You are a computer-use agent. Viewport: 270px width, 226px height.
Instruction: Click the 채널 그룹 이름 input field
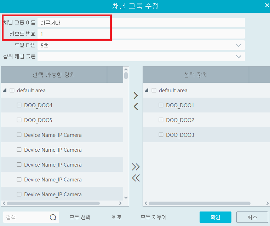click(x=141, y=23)
